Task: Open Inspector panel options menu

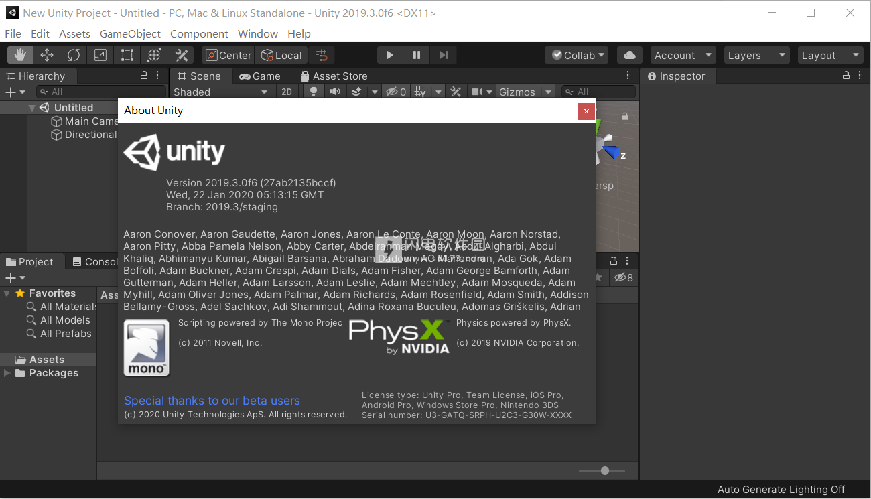Action: [860, 76]
